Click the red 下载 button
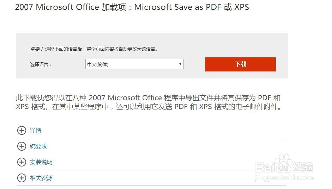 240,64
